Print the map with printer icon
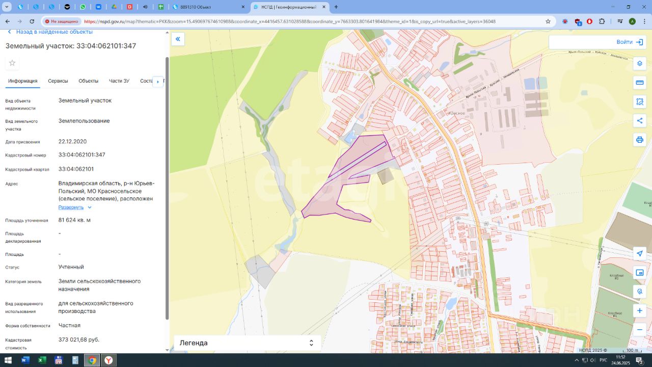The width and height of the screenshot is (652, 367). pos(639,139)
